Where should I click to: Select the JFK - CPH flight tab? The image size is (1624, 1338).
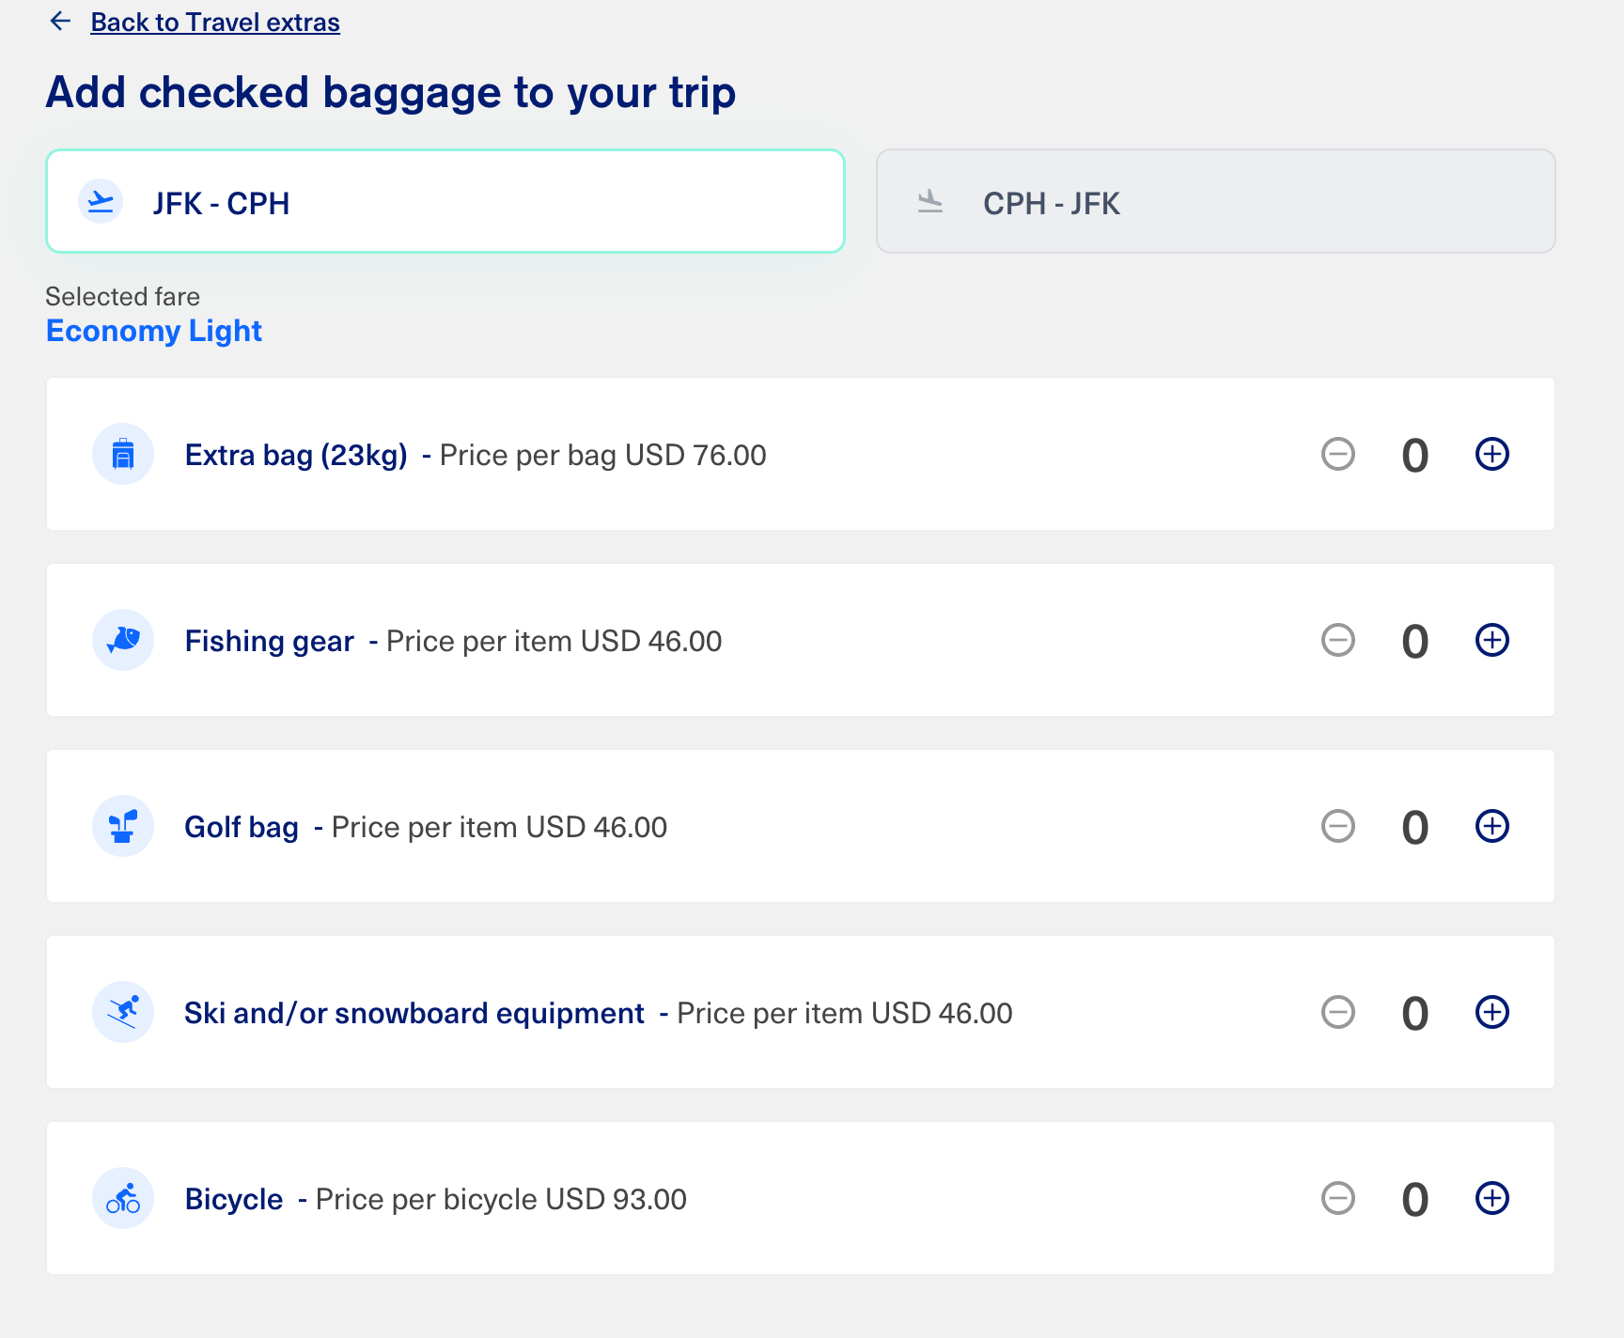(445, 202)
